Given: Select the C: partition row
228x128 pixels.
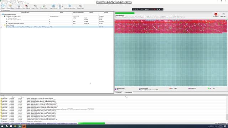Looking at the screenshot, I should [57, 21].
